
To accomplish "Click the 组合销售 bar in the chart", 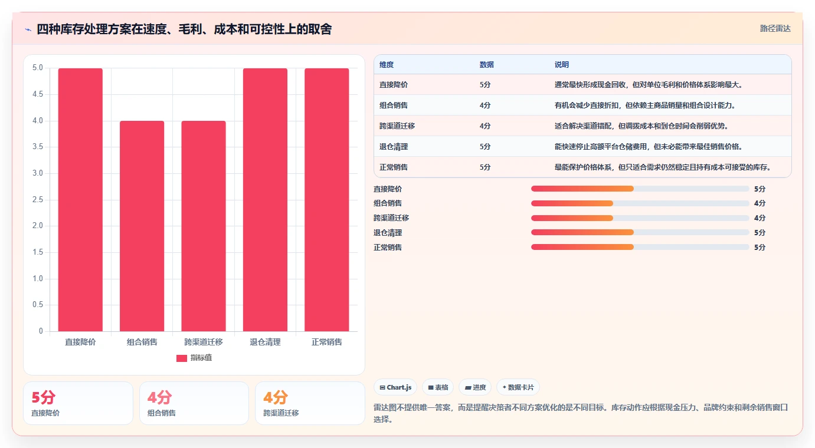I will (142, 226).
